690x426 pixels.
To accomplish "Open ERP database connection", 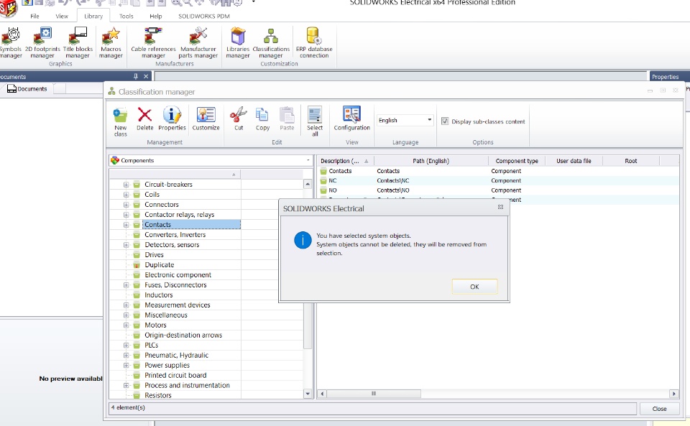I will pyautogui.click(x=314, y=42).
